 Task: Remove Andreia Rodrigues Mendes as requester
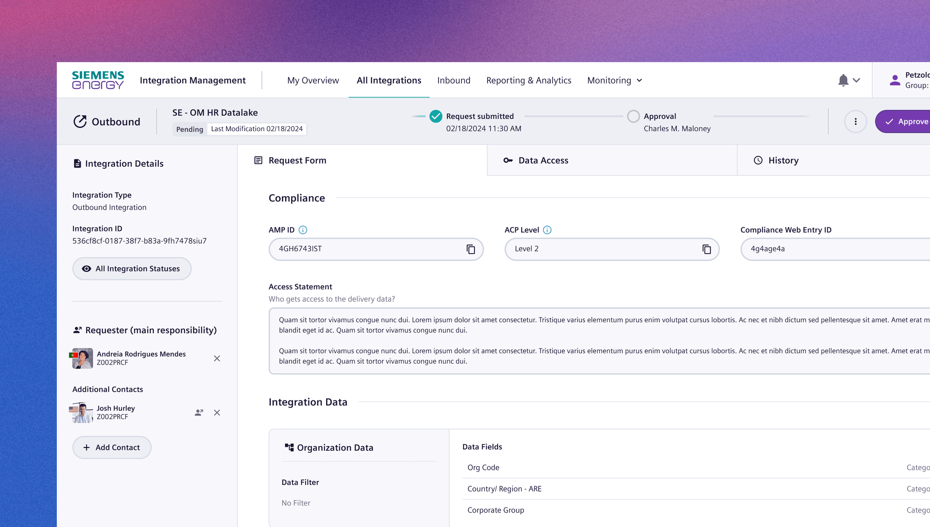coord(217,359)
